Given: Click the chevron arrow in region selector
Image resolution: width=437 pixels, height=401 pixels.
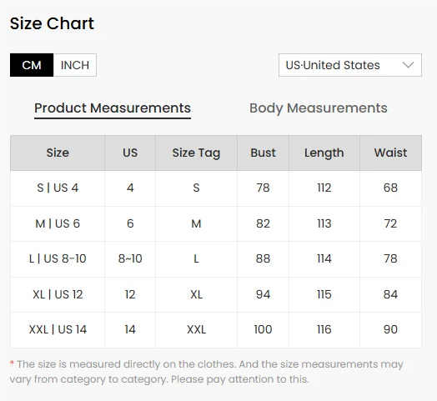Looking at the screenshot, I should (x=408, y=65).
